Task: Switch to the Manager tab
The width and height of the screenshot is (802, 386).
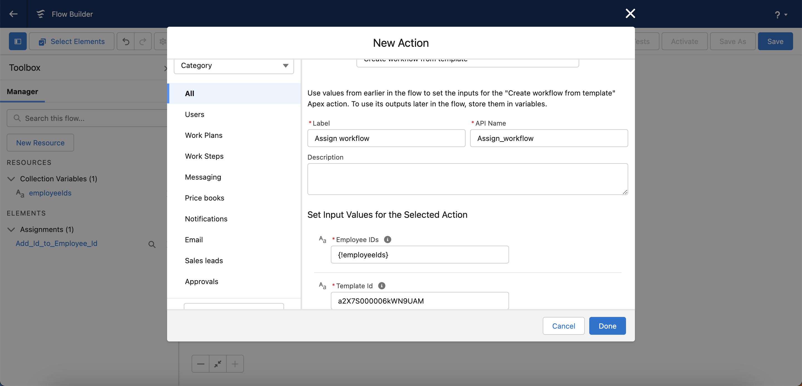Action: click(22, 92)
